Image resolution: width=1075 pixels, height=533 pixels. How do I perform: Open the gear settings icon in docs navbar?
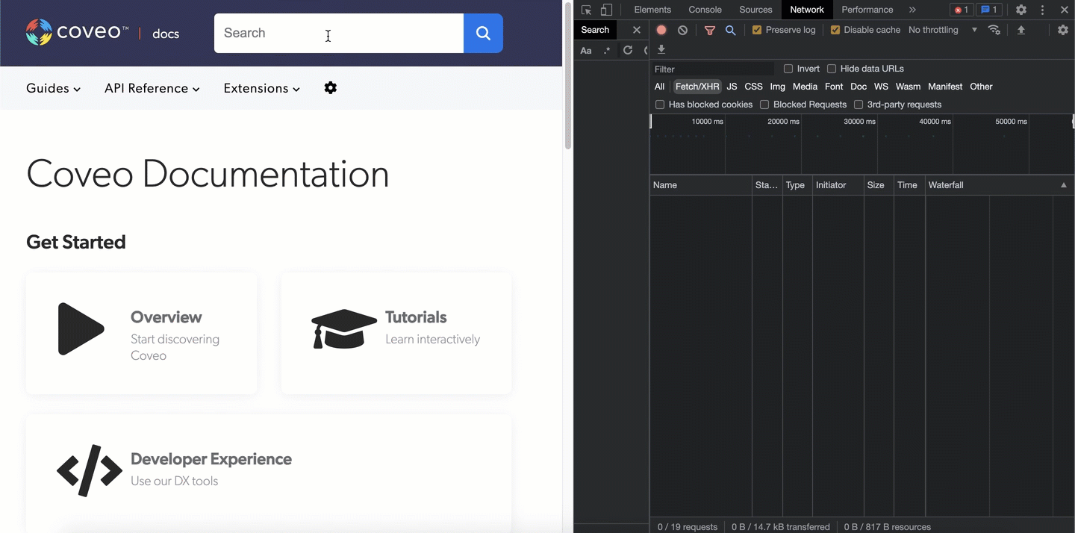click(x=331, y=88)
